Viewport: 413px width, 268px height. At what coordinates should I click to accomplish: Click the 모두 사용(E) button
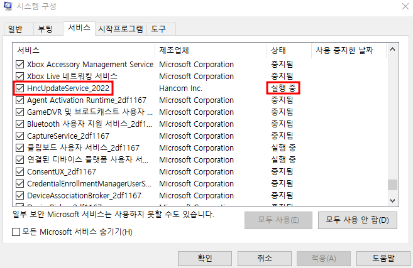pyautogui.click(x=278, y=220)
